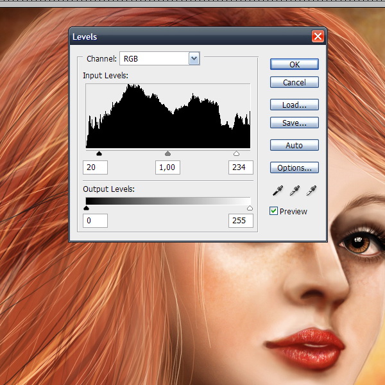Close the Levels dialog with the red X
Viewport: 385px width, 385px height.
(x=318, y=37)
